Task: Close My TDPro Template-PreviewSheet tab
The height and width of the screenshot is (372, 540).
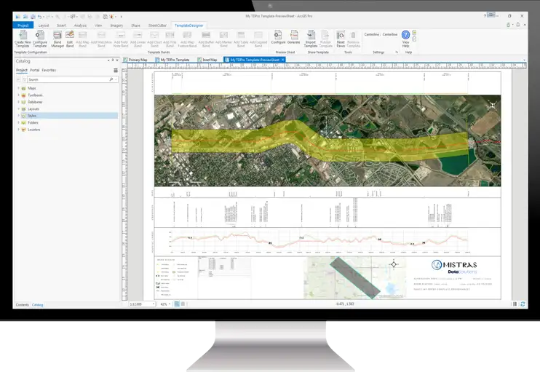Action: (283, 60)
